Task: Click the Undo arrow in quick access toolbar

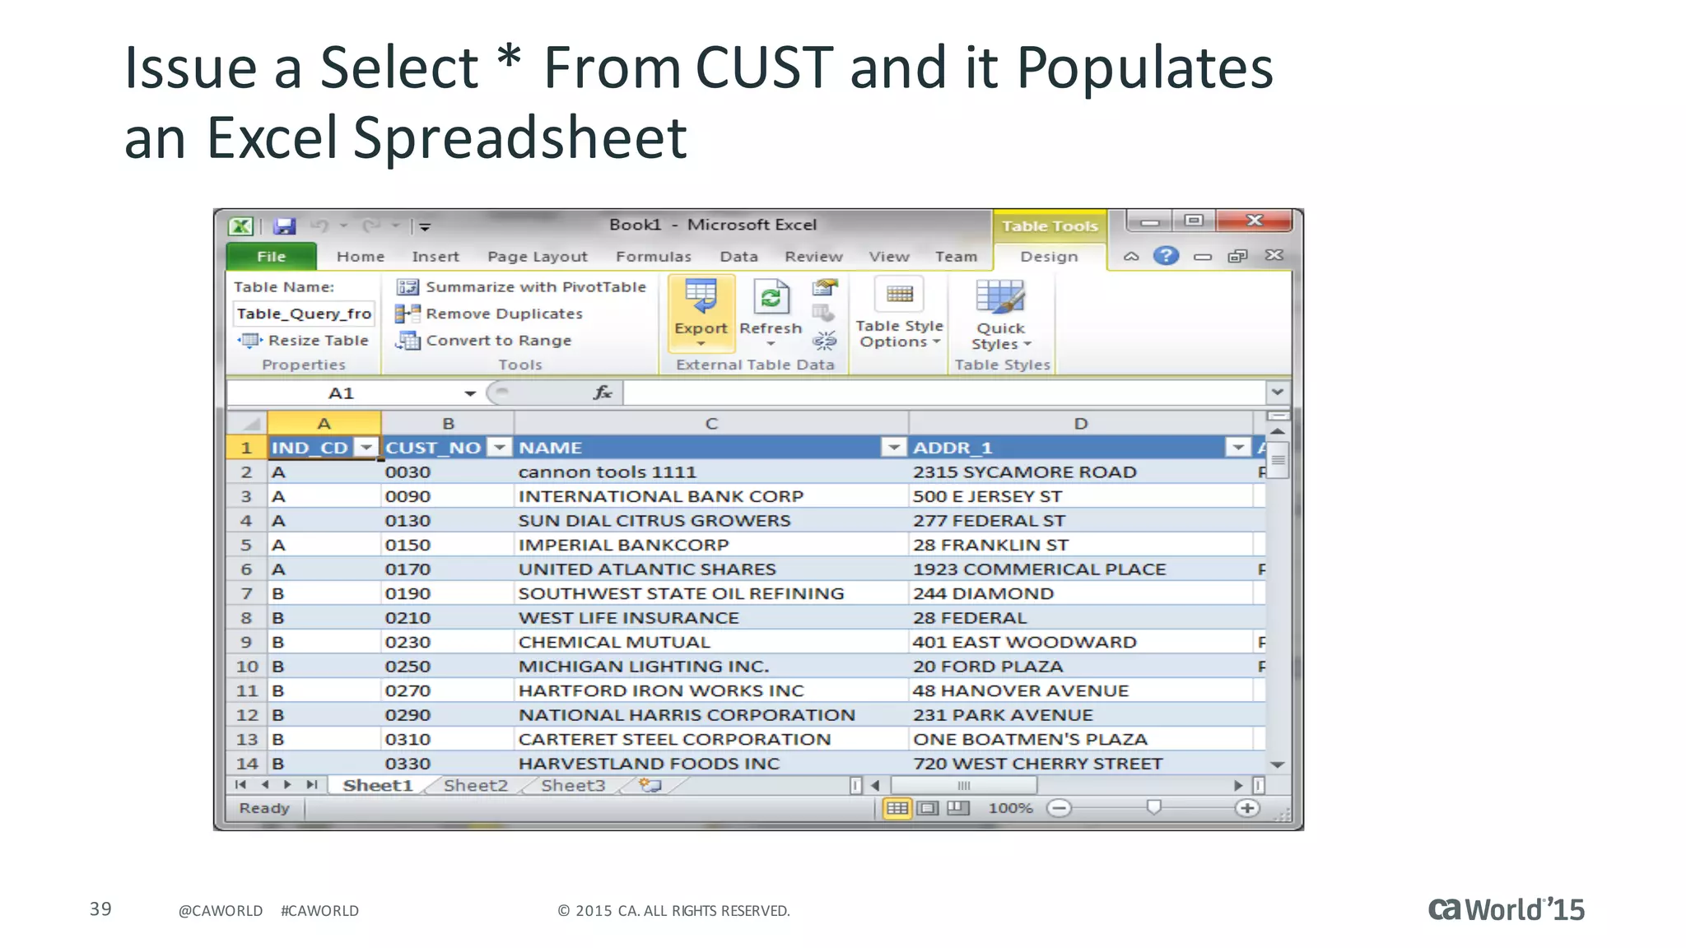Action: (319, 225)
